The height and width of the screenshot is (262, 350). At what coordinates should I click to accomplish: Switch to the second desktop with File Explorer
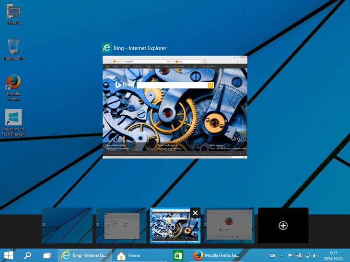121,226
